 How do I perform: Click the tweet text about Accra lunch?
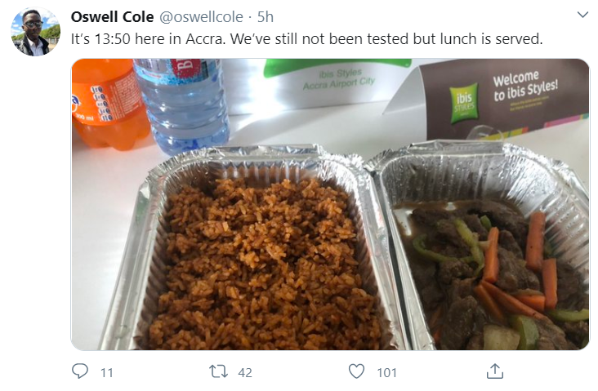pyautogui.click(x=306, y=39)
